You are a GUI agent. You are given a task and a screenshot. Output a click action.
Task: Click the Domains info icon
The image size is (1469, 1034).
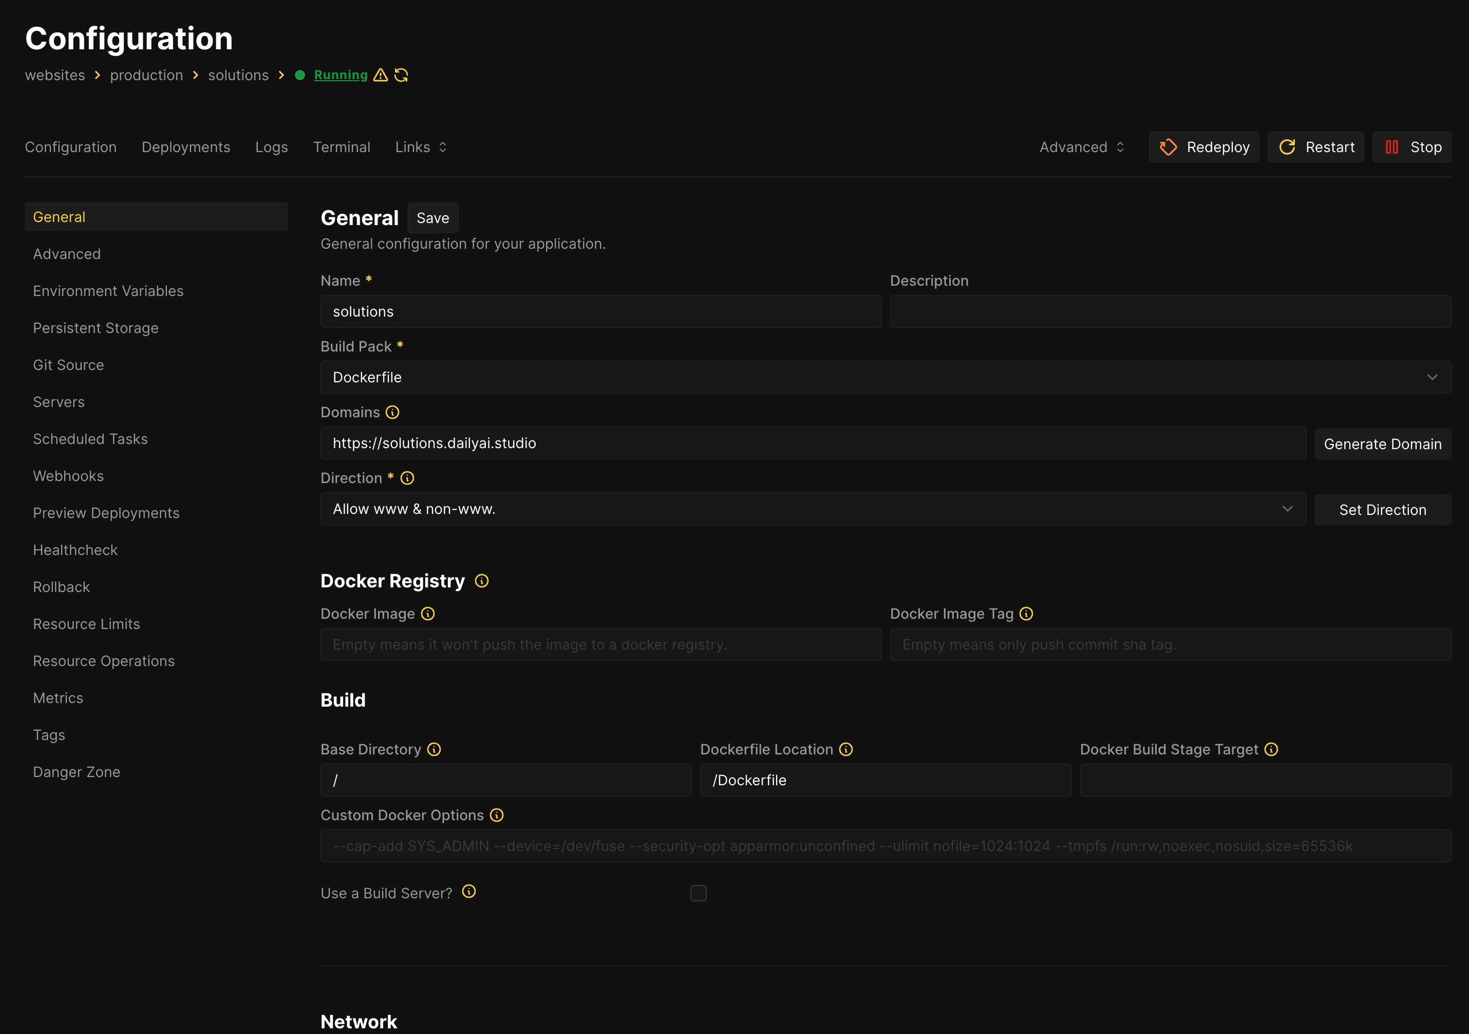tap(393, 412)
